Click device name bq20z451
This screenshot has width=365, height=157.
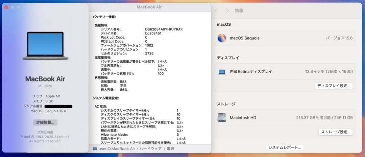(153, 33)
